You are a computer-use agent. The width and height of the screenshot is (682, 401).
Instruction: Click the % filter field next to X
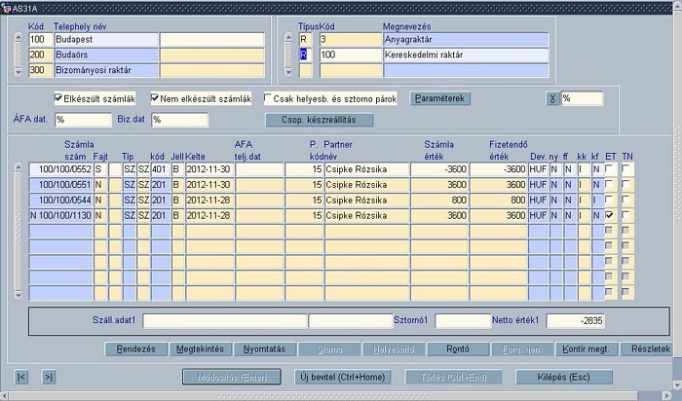582,98
